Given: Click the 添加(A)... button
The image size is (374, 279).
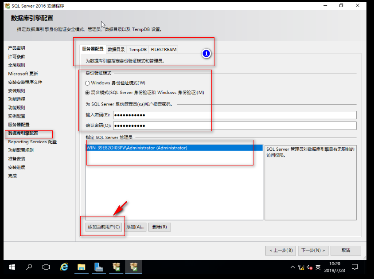Looking at the screenshot, I should [135, 227].
